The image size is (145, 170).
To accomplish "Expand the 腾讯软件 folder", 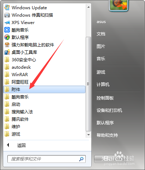I will coord(44,119).
